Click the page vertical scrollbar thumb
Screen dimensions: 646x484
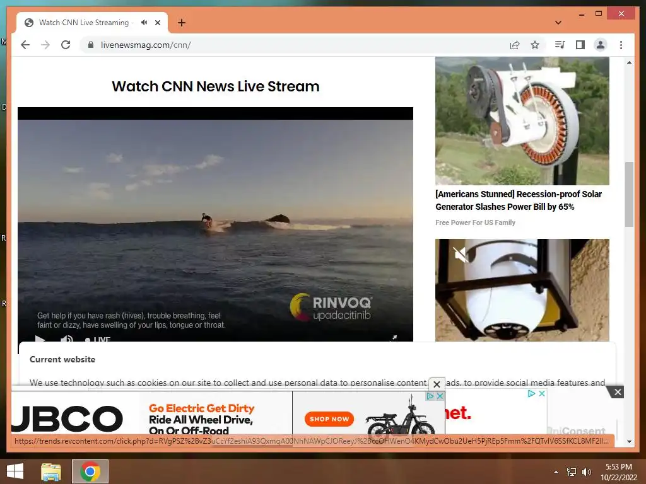[x=629, y=194]
